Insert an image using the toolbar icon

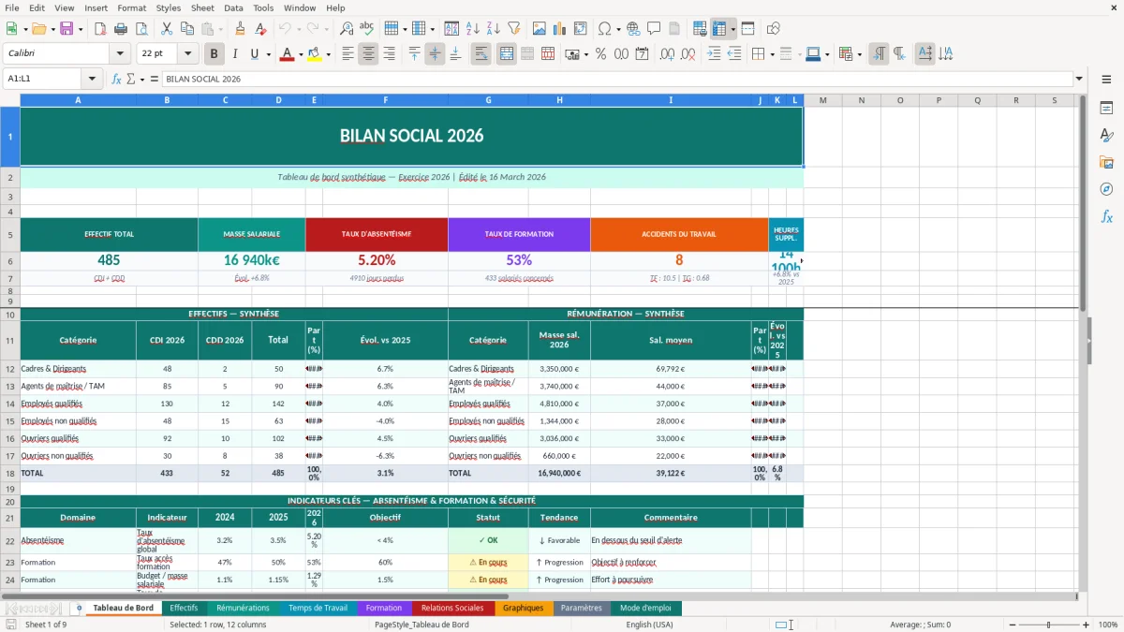[540, 29]
